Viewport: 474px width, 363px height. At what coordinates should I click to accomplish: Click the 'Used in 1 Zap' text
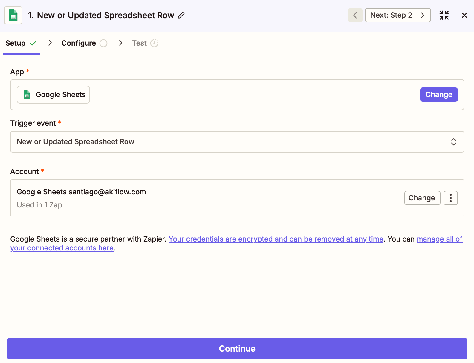pyautogui.click(x=39, y=205)
